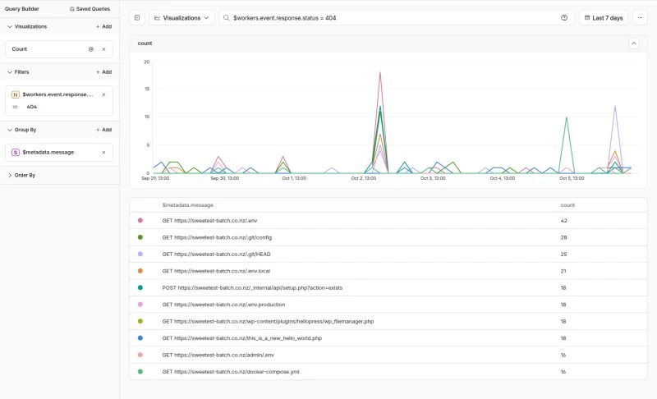
Task: Collapse the Group By section
Action: coord(22,130)
